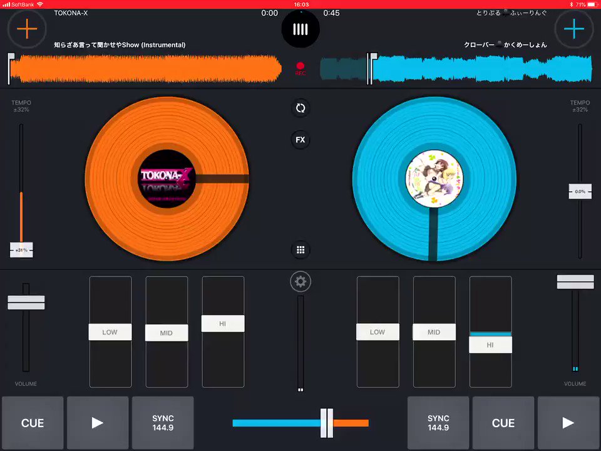Image resolution: width=601 pixels, height=451 pixels.
Task: Sync left deck at 144.9 BPM
Action: [163, 423]
